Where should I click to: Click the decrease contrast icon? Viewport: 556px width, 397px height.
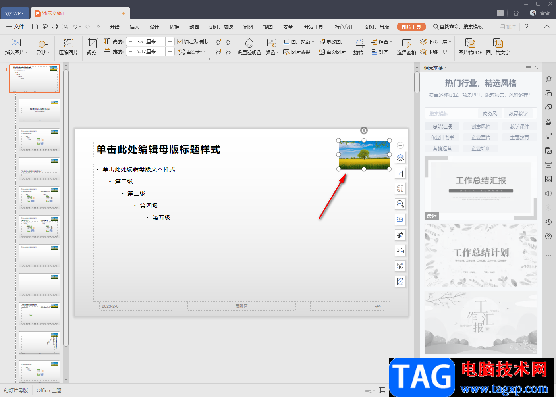tap(229, 42)
